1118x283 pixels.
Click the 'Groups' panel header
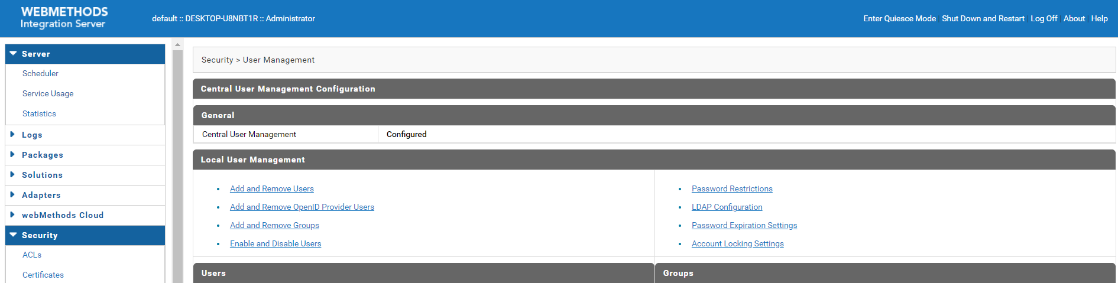(885, 273)
